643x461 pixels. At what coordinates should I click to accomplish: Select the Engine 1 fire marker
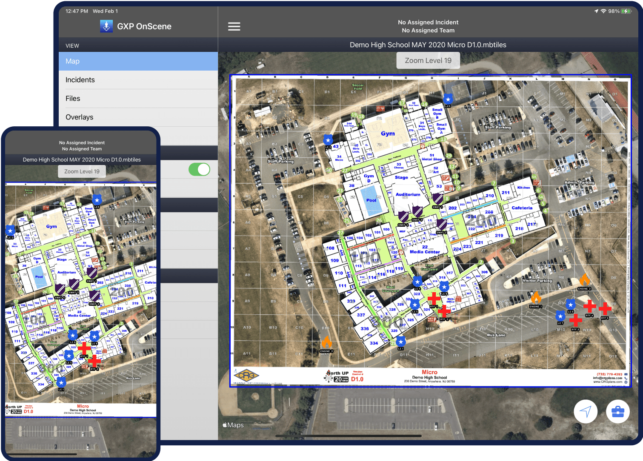pyautogui.click(x=536, y=298)
